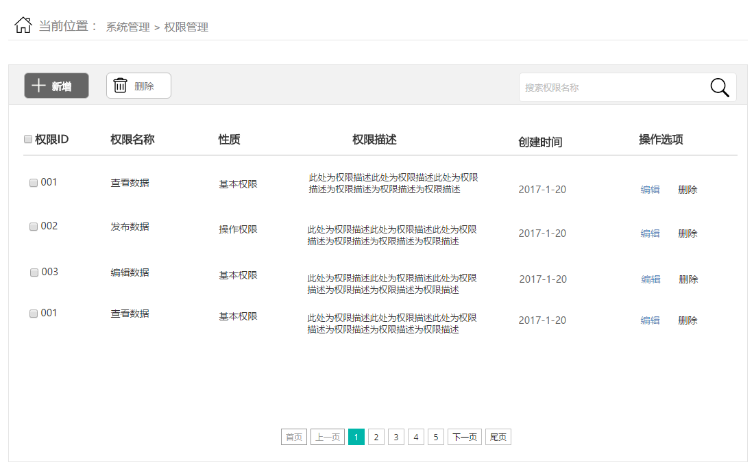Toggle the select-all checkbox beside 权限ID

pos(28,139)
